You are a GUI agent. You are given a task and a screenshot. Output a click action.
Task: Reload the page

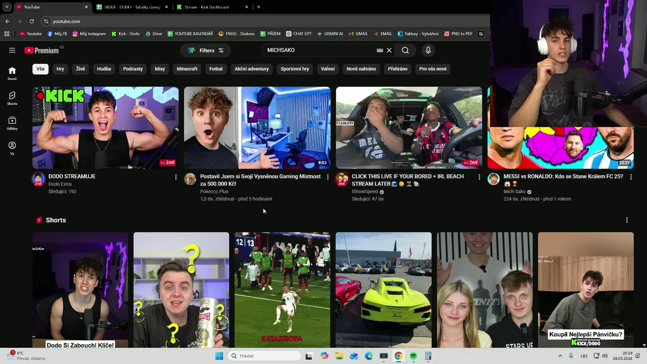pyautogui.click(x=32, y=21)
